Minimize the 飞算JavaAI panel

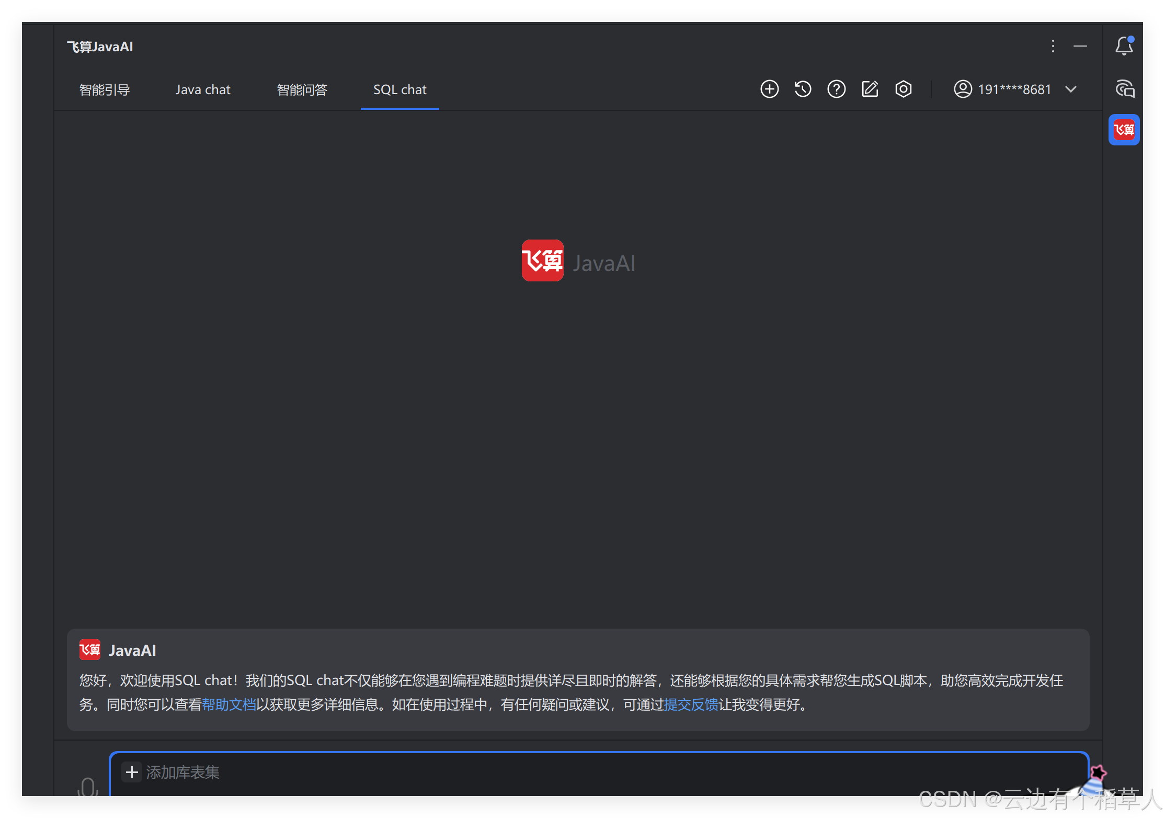pyautogui.click(x=1080, y=46)
